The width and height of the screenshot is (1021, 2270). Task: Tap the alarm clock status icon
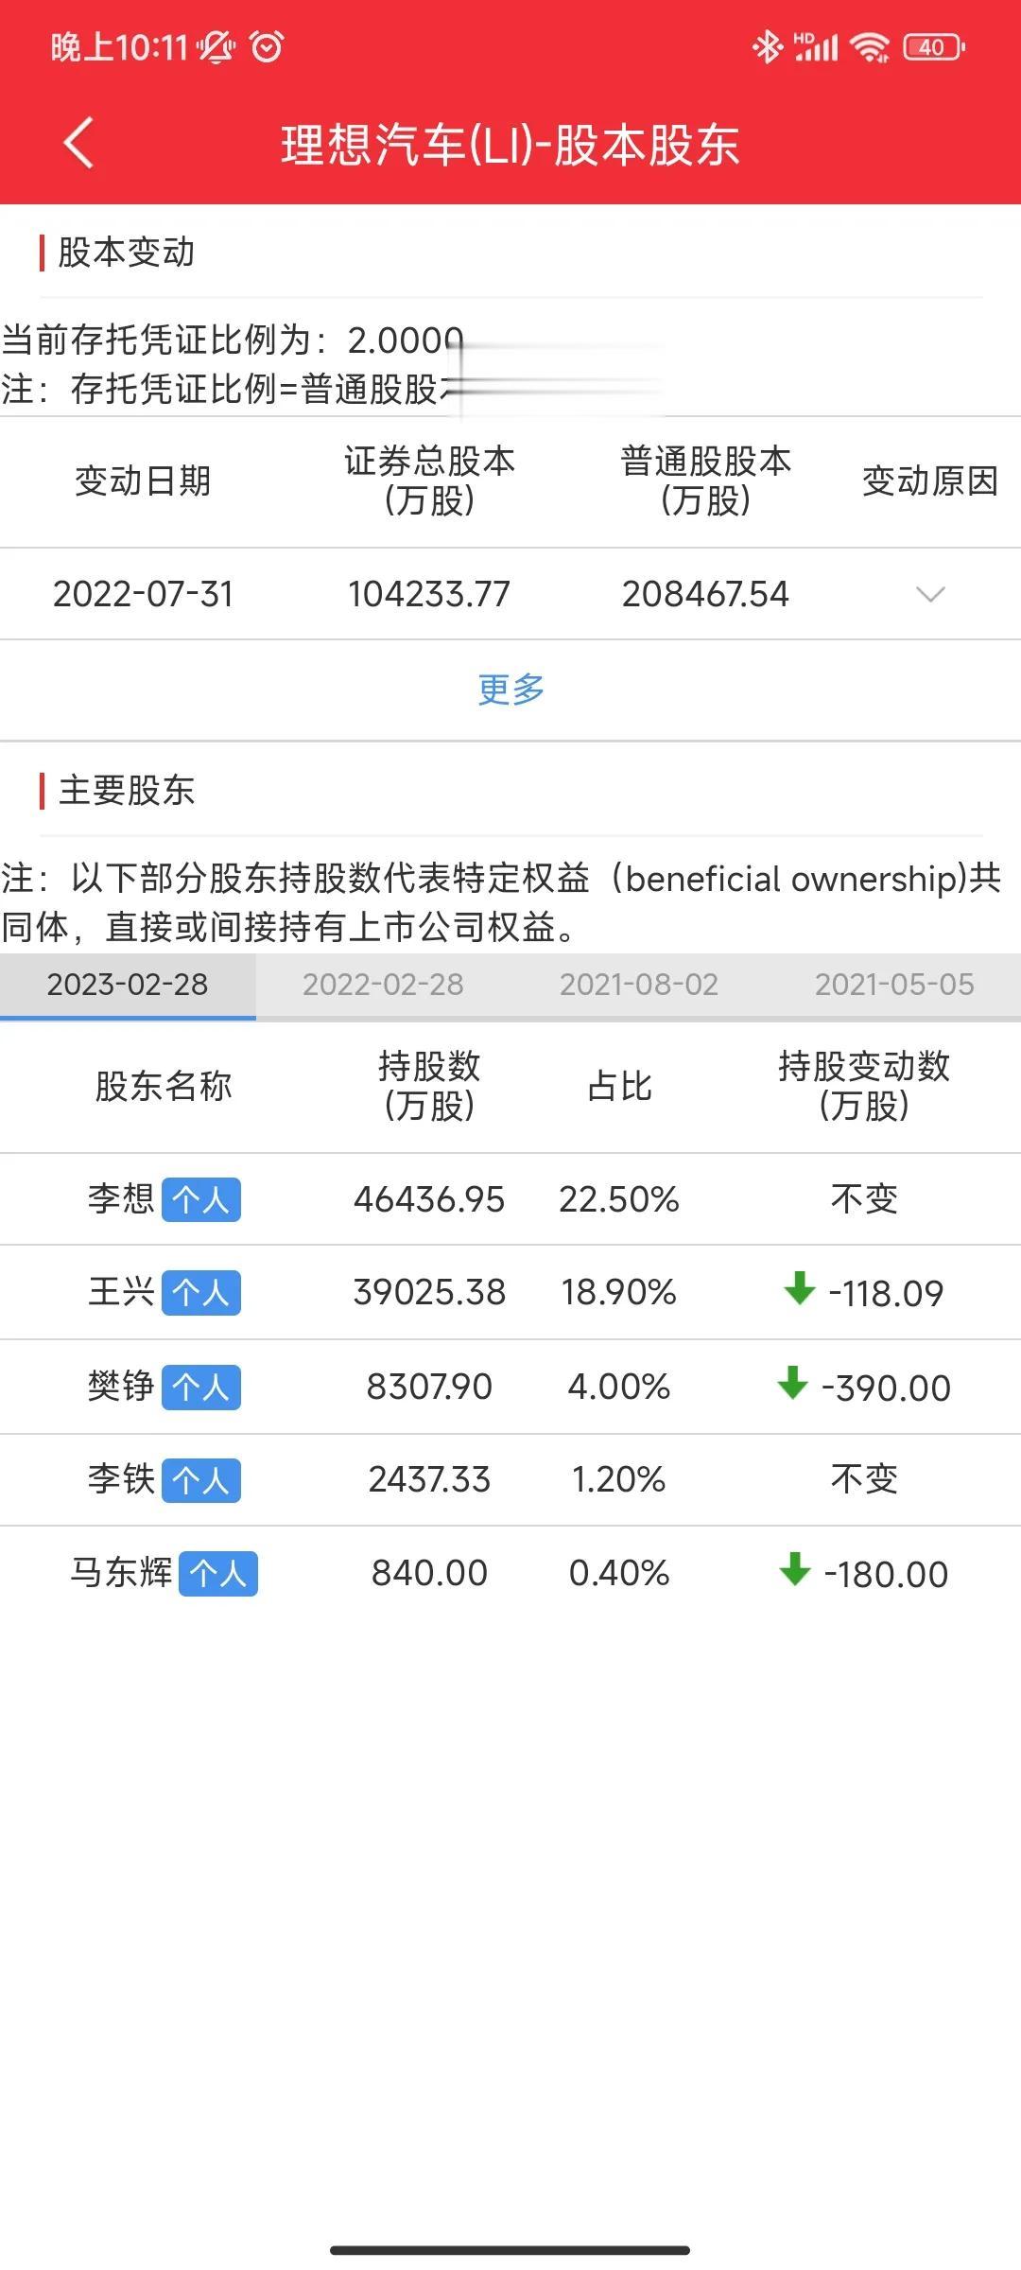point(267,46)
